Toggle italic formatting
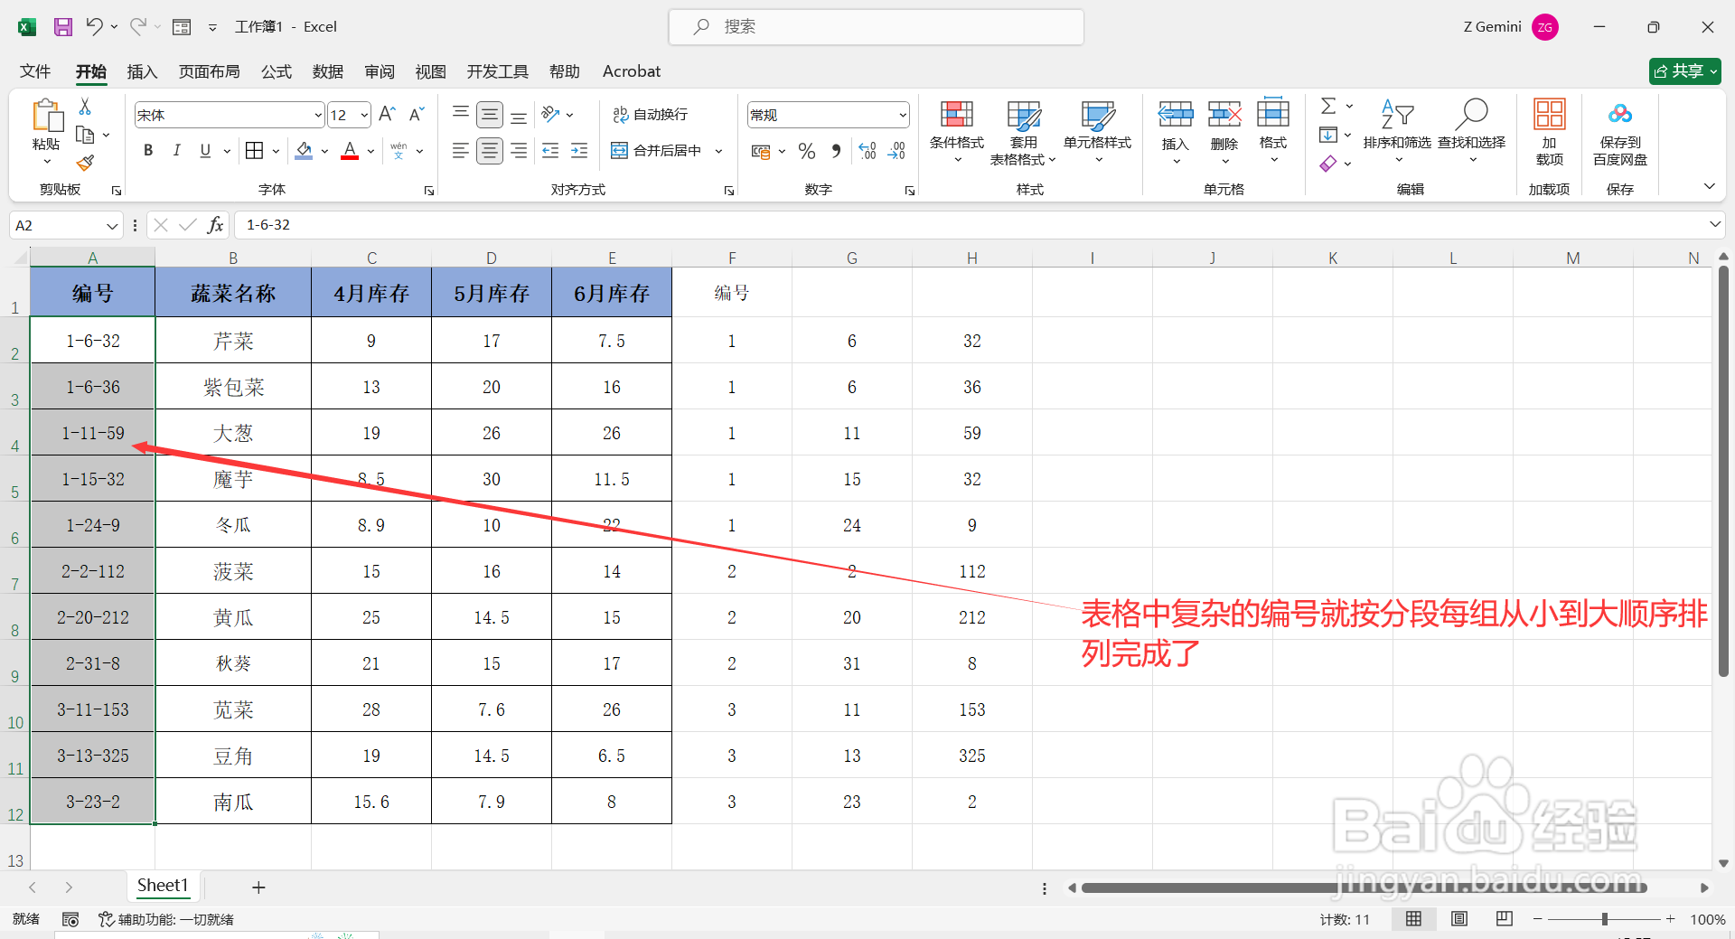Viewport: 1735px width, 939px height. 177,150
